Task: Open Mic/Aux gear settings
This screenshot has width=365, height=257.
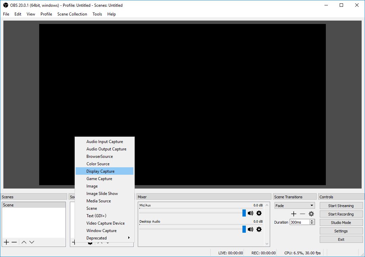Action: [259, 213]
